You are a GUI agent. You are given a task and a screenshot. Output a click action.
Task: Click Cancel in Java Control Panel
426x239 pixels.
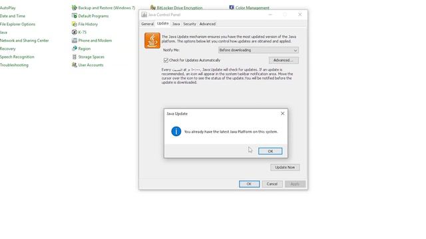272,184
